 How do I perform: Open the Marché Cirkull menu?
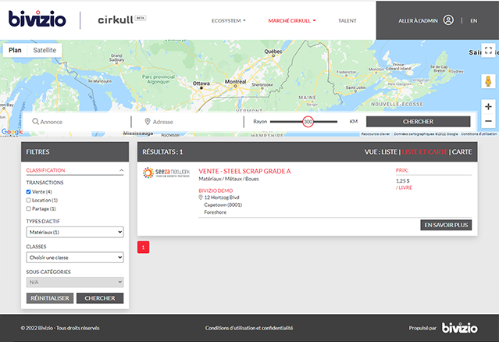pos(291,21)
